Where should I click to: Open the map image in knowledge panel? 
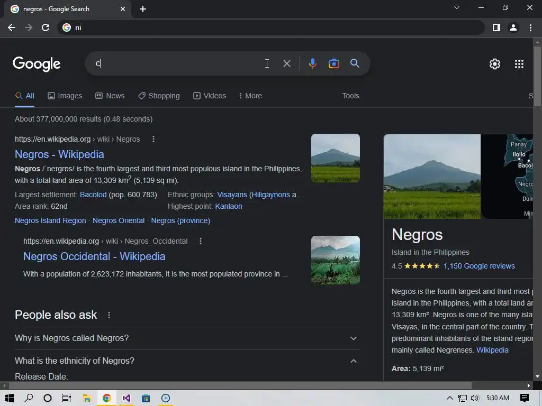(507, 177)
